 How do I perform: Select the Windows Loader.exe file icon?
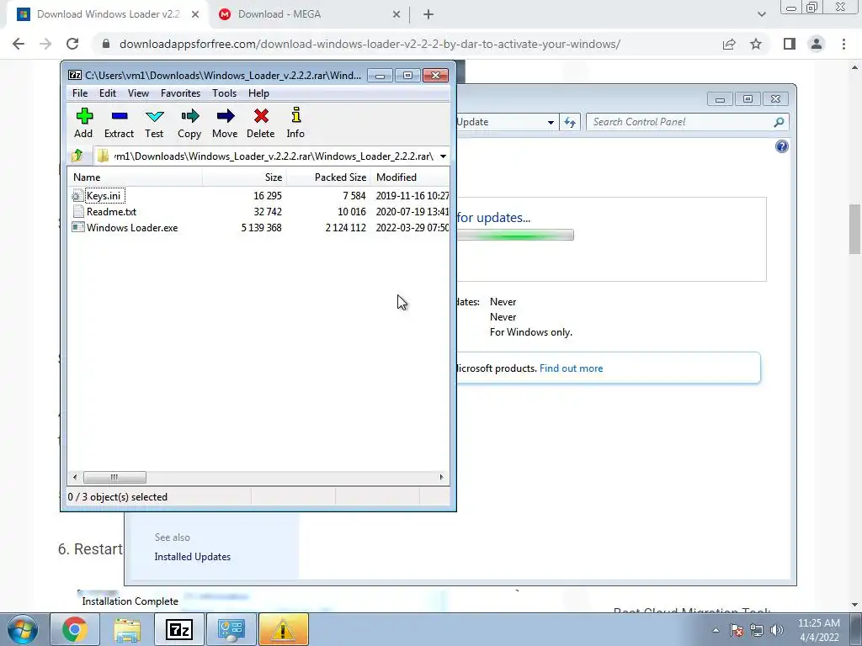pos(78,227)
